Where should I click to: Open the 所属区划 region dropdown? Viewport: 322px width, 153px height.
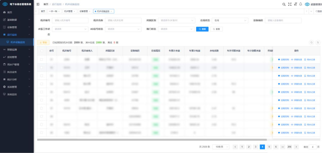pos(176,20)
